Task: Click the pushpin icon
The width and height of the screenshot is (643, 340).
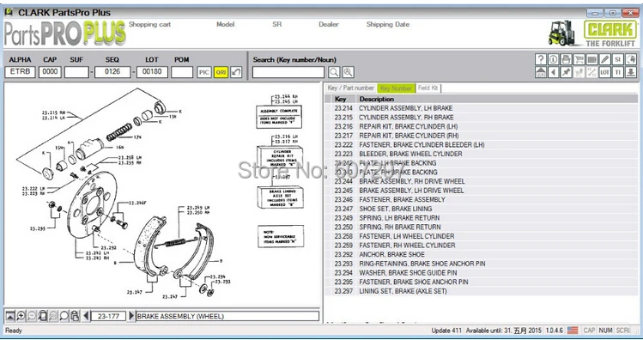Action: 567,72
